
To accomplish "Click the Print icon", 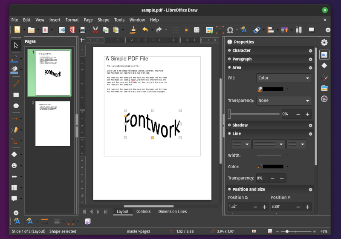I will [82, 30].
